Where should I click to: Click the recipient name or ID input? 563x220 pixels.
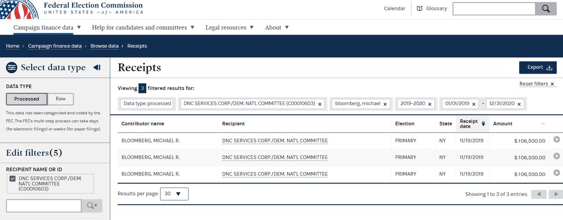coord(44,205)
